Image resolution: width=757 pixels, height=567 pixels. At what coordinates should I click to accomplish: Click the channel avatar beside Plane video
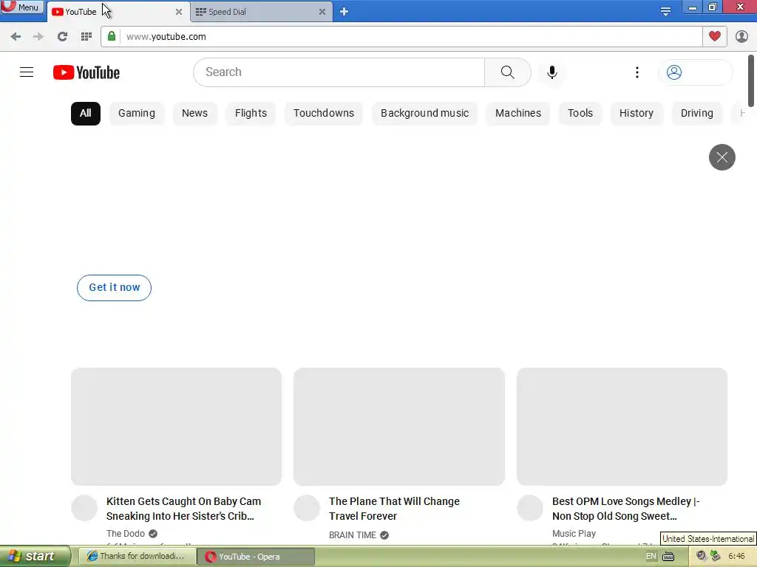pos(307,508)
